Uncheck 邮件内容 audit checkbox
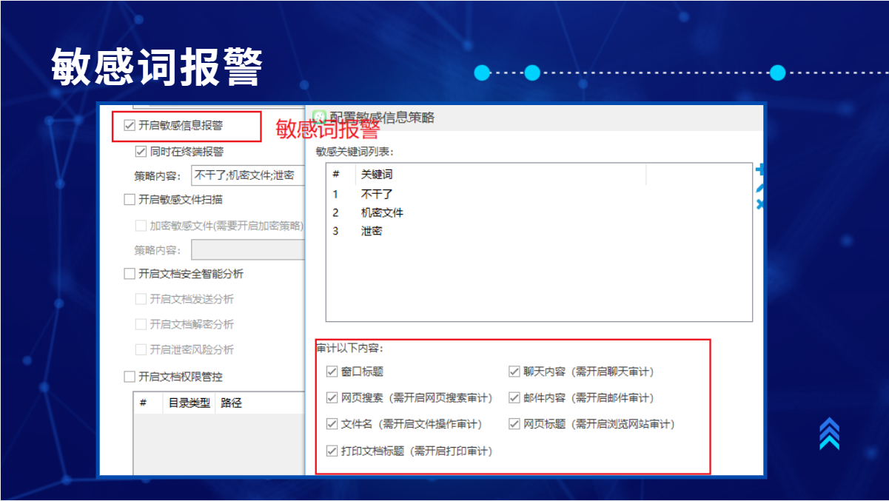889x501 pixels. 514,398
